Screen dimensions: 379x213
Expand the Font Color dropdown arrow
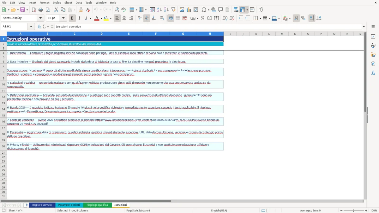101,18
